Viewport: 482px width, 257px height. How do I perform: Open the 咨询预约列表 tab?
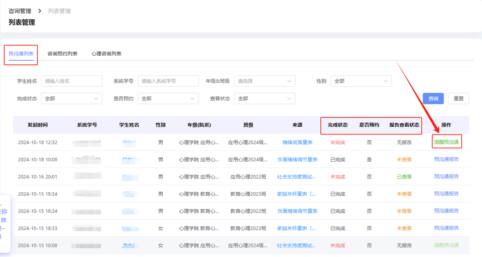point(63,54)
